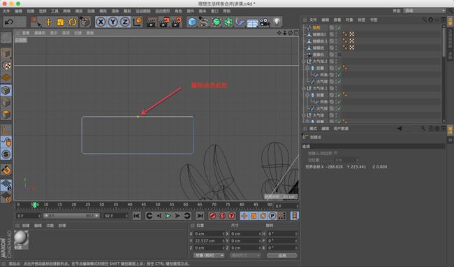
Task: Open the Spline pen tool icon
Action: 204,22
